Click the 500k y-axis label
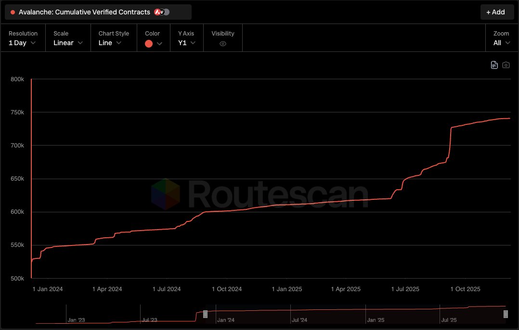The height and width of the screenshot is (330, 519). point(17,279)
